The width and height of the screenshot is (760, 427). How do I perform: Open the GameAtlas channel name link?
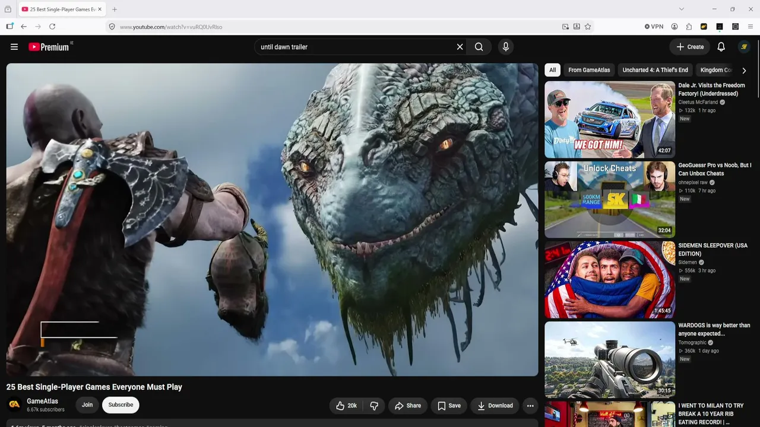(42, 401)
